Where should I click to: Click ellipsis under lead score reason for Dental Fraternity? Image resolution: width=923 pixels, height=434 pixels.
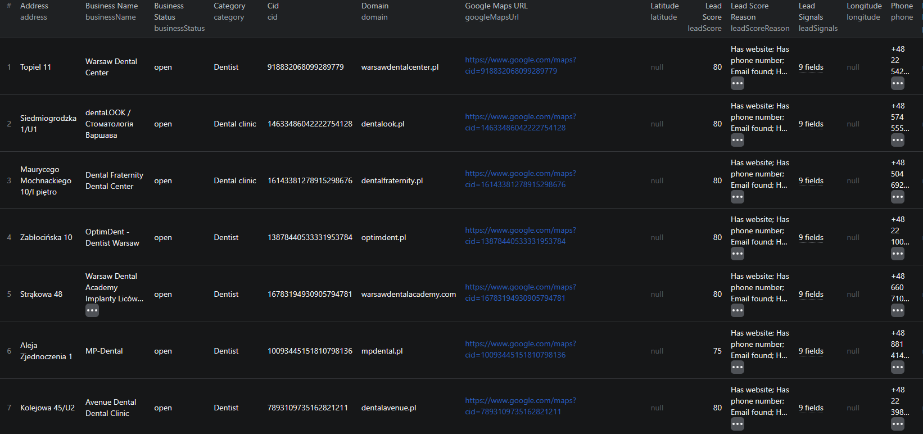tap(737, 197)
